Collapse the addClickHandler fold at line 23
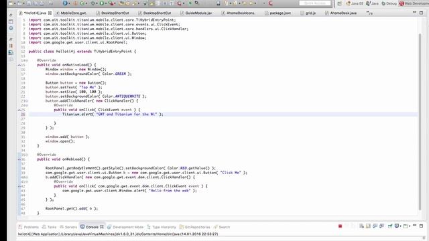 tap(27, 101)
